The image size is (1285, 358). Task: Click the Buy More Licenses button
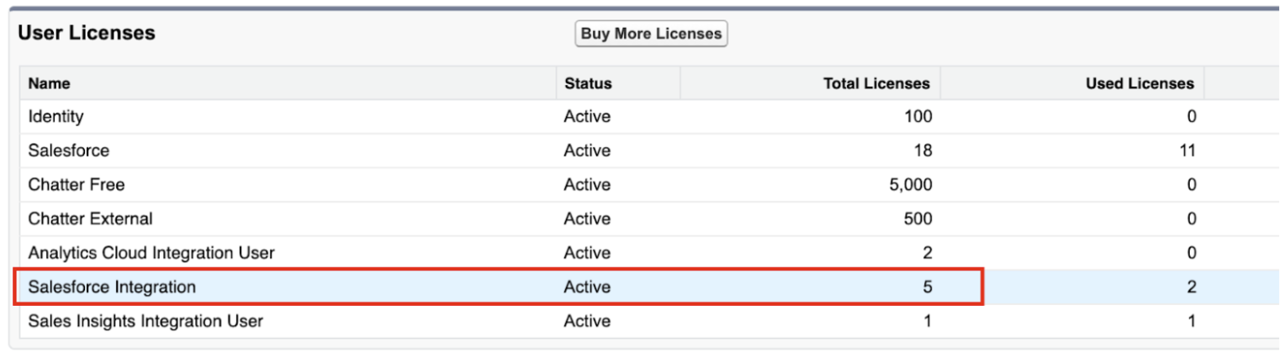click(x=652, y=34)
